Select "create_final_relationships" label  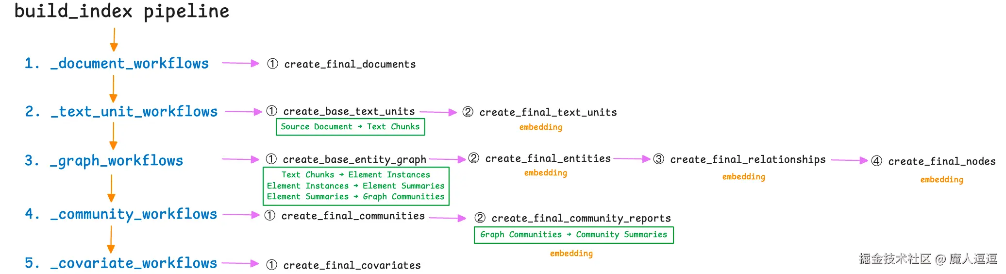pos(748,159)
